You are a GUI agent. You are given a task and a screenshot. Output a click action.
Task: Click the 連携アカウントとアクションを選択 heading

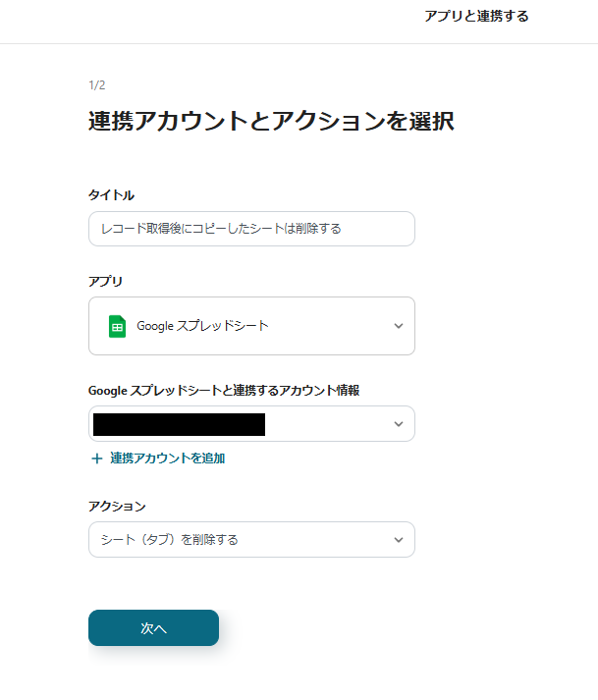click(270, 123)
